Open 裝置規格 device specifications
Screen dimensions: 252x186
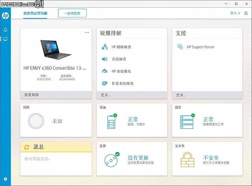tap(56, 95)
